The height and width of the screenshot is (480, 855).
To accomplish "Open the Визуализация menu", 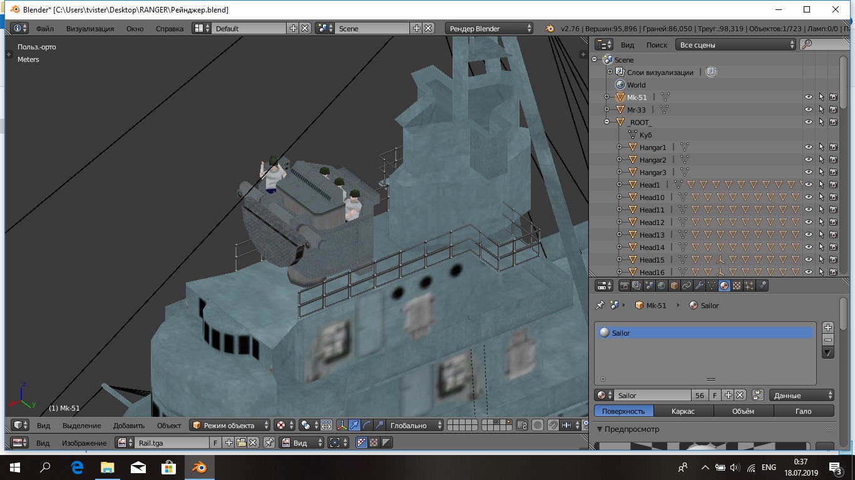I will coord(90,29).
